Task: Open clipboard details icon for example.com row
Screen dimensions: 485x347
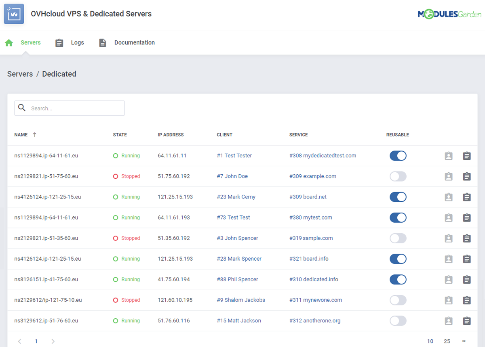Action: tap(467, 176)
